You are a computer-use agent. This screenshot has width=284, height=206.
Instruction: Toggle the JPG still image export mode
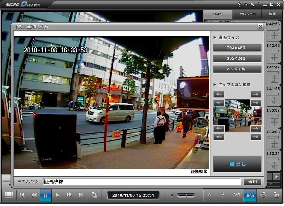coord(250,195)
